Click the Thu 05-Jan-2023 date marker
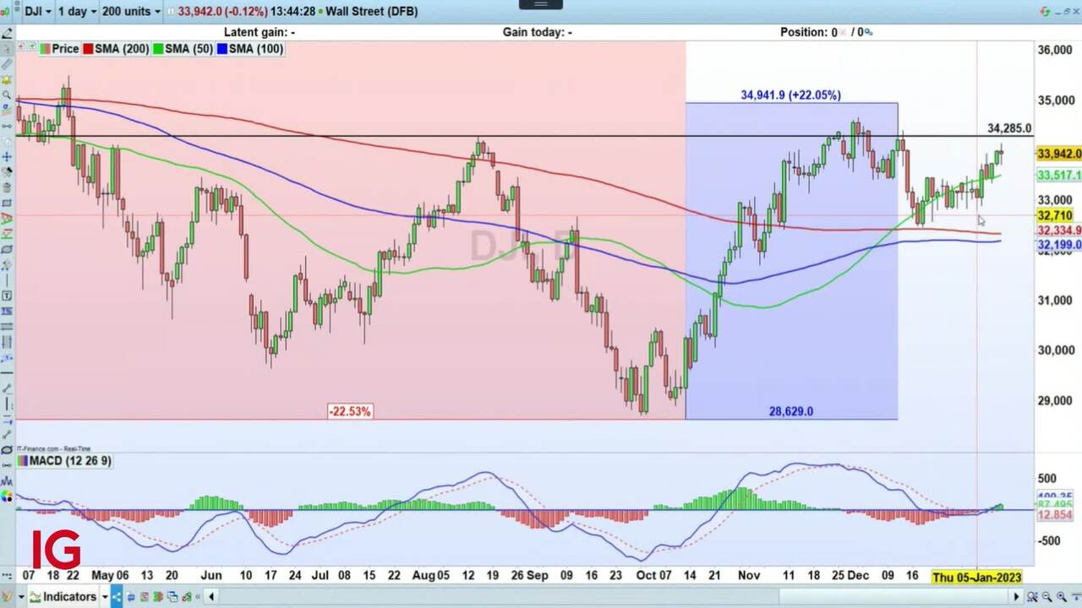Image resolution: width=1082 pixels, height=608 pixels. tap(976, 577)
